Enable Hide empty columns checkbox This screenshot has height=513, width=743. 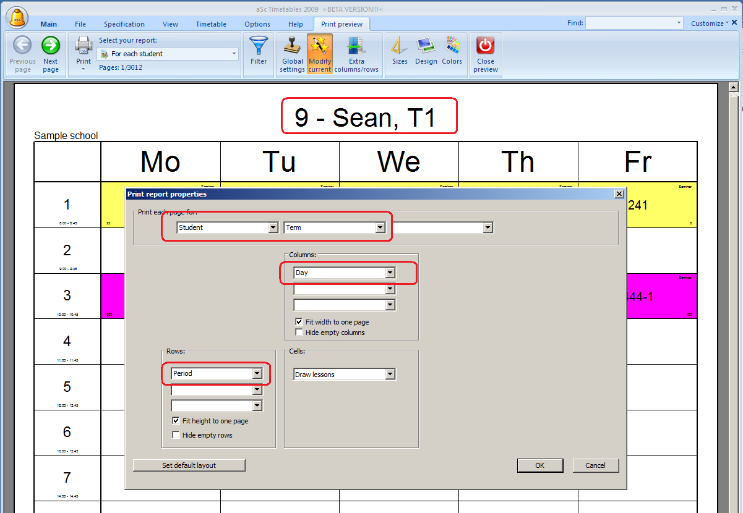[299, 333]
